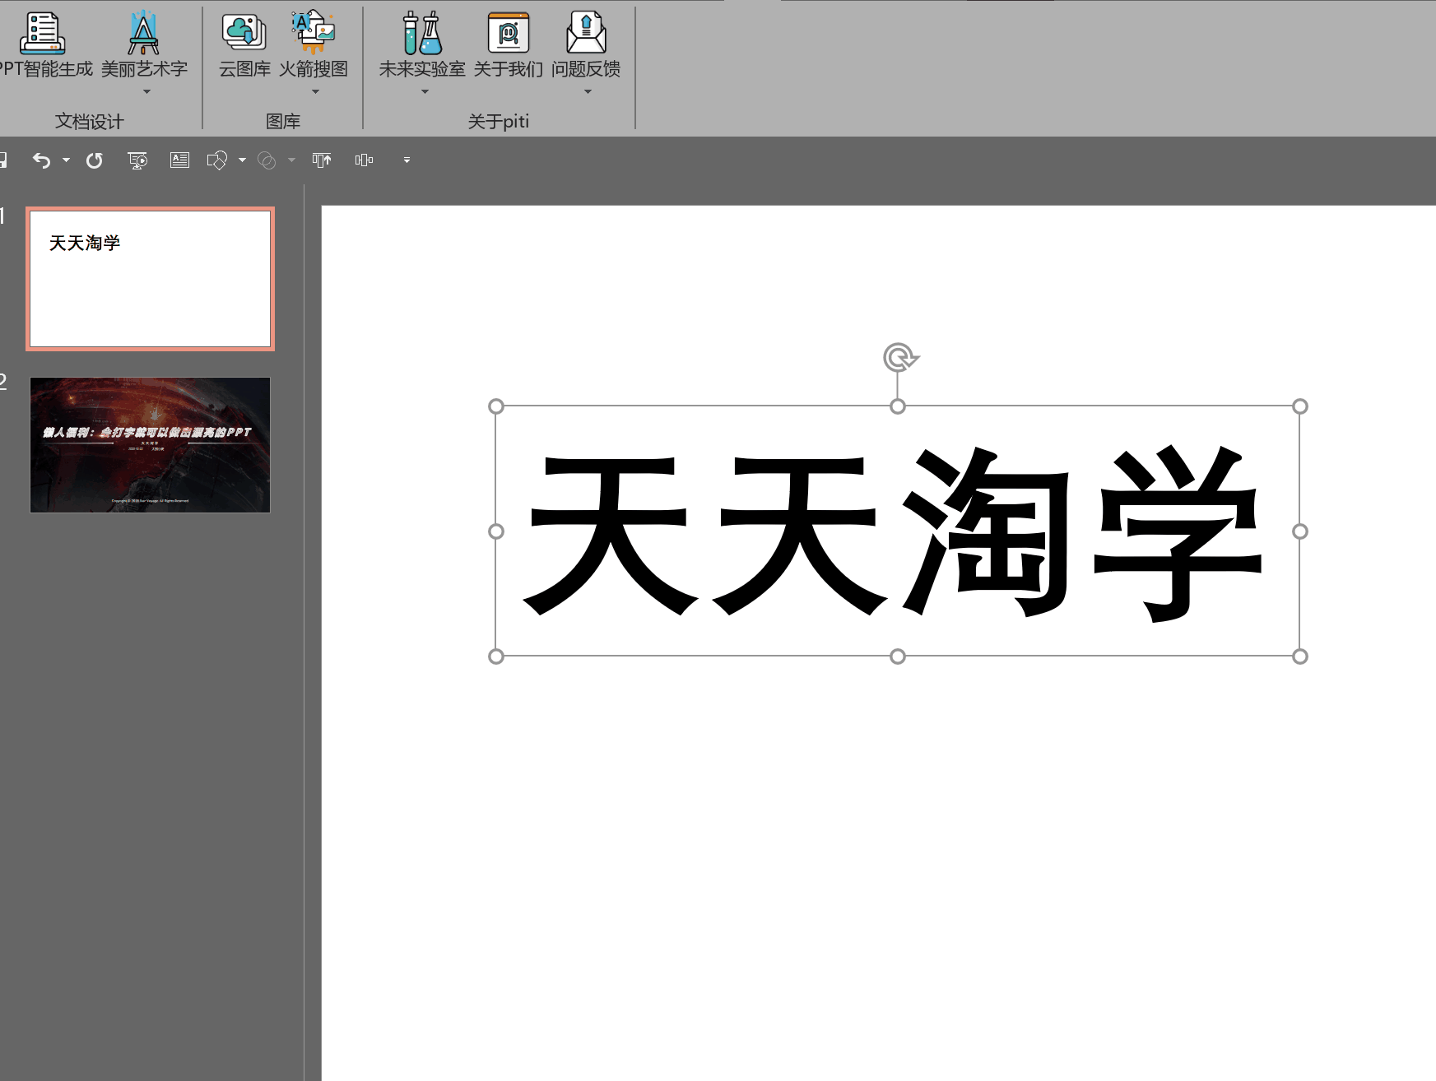The image size is (1436, 1081).
Task: Click the align top icon
Action: pyautogui.click(x=322, y=160)
